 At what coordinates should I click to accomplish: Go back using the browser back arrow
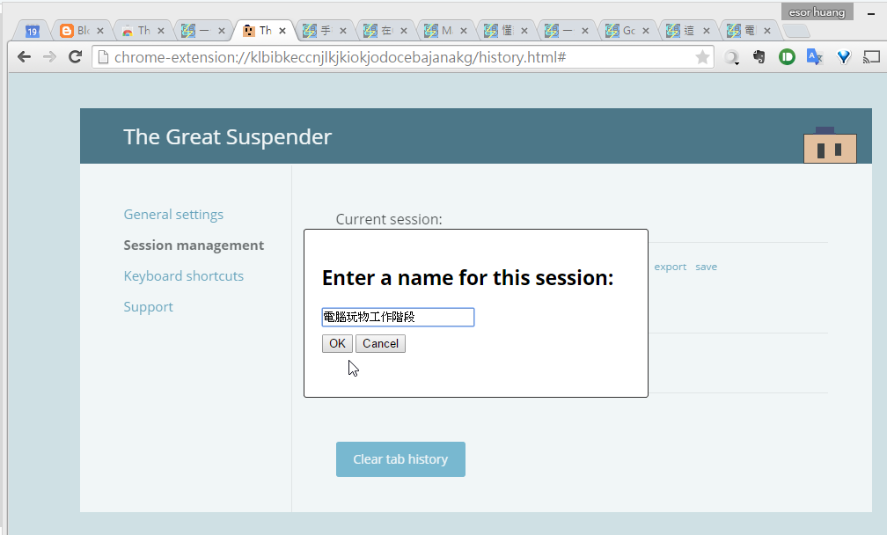[x=24, y=56]
